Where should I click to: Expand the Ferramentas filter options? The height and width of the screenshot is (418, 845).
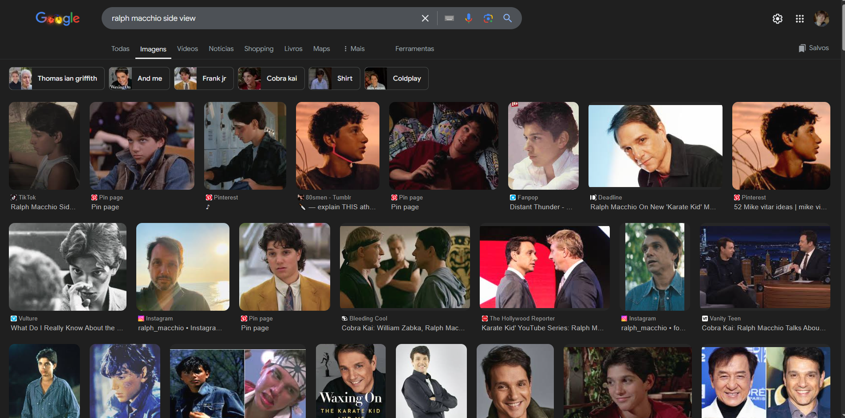tap(414, 49)
